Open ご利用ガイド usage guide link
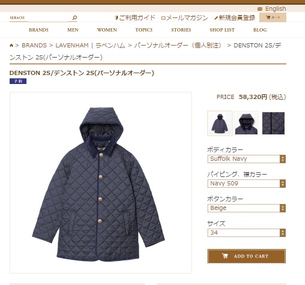Image resolution: width=305 pixels, height=285 pixels. 135,18
